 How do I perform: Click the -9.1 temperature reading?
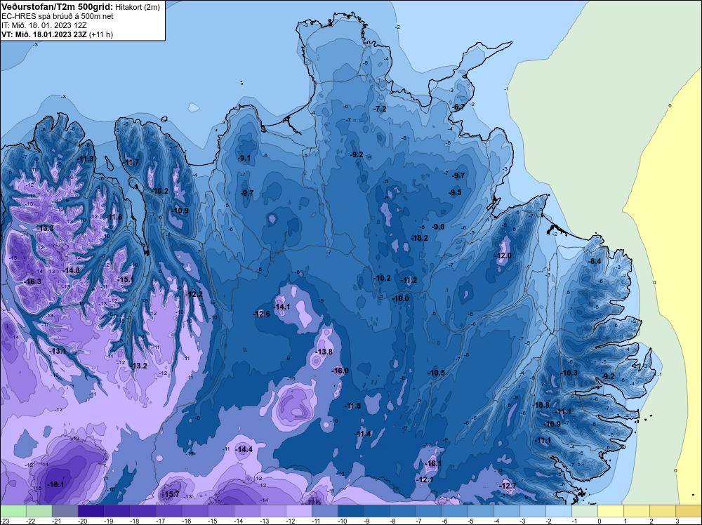pos(244,158)
